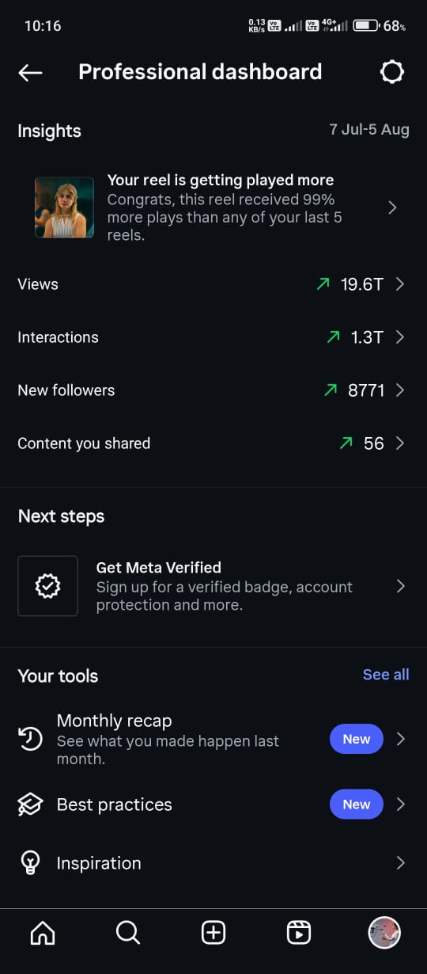Tap the Monthly recap clock icon

pos(30,739)
